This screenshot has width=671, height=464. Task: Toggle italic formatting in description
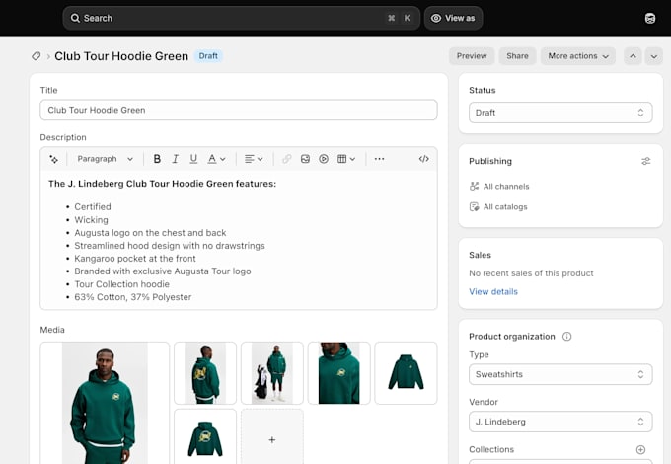point(175,159)
